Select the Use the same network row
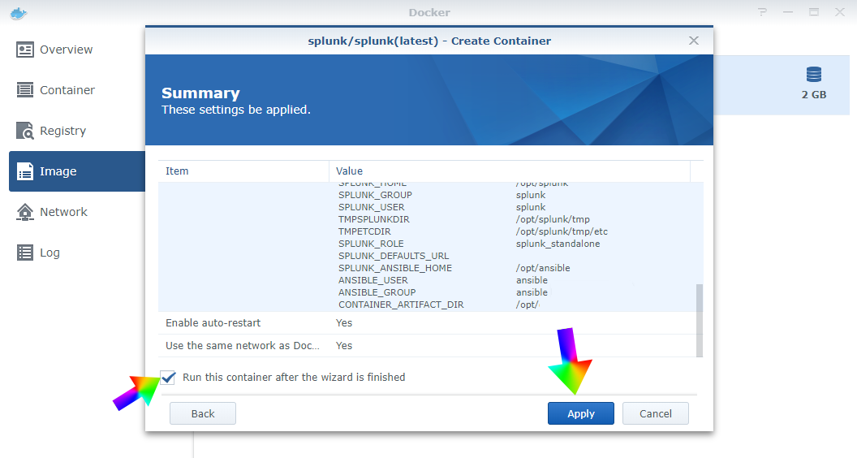Screen dimensions: 857x458 (x=428, y=346)
